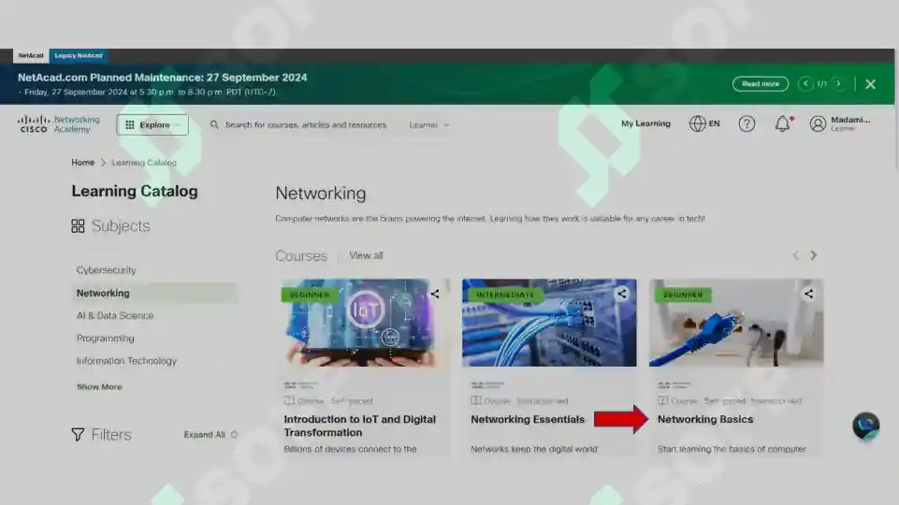Share the IoT and Digital Transformation course

[435, 294]
